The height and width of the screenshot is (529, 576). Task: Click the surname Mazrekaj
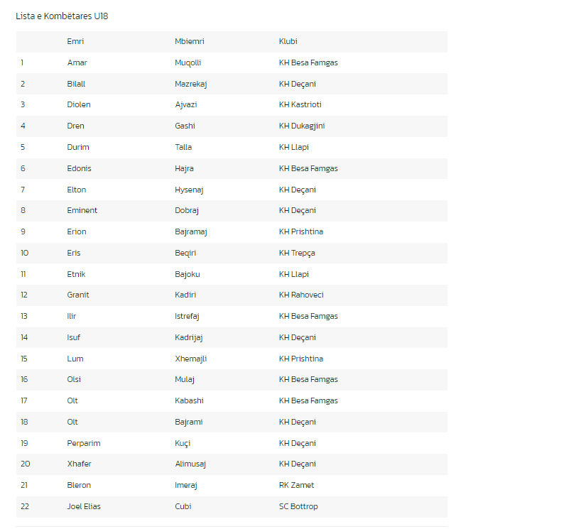[x=190, y=84]
